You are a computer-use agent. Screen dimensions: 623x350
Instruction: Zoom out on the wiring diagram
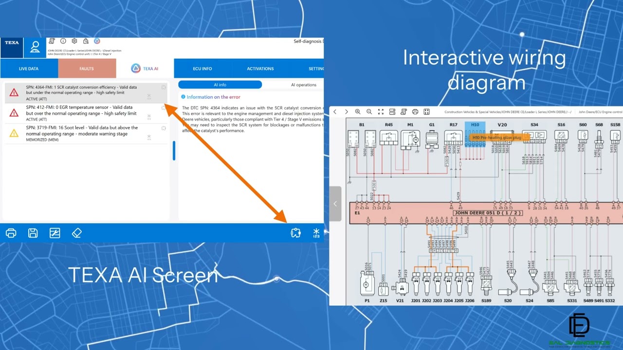[369, 112]
